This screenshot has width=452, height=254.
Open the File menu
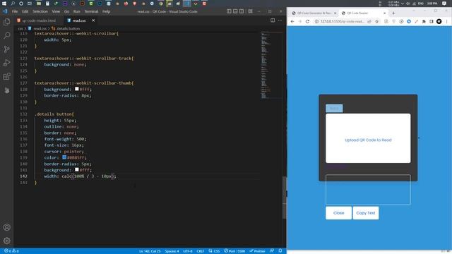pyautogui.click(x=15, y=11)
